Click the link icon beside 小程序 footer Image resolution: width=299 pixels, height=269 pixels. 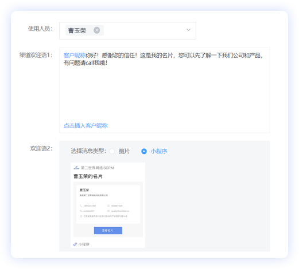coord(75,244)
